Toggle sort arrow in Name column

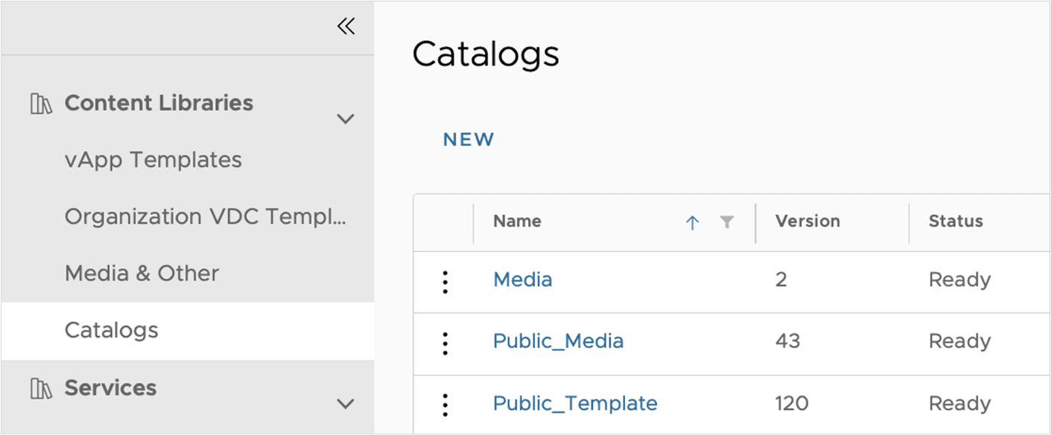point(692,222)
